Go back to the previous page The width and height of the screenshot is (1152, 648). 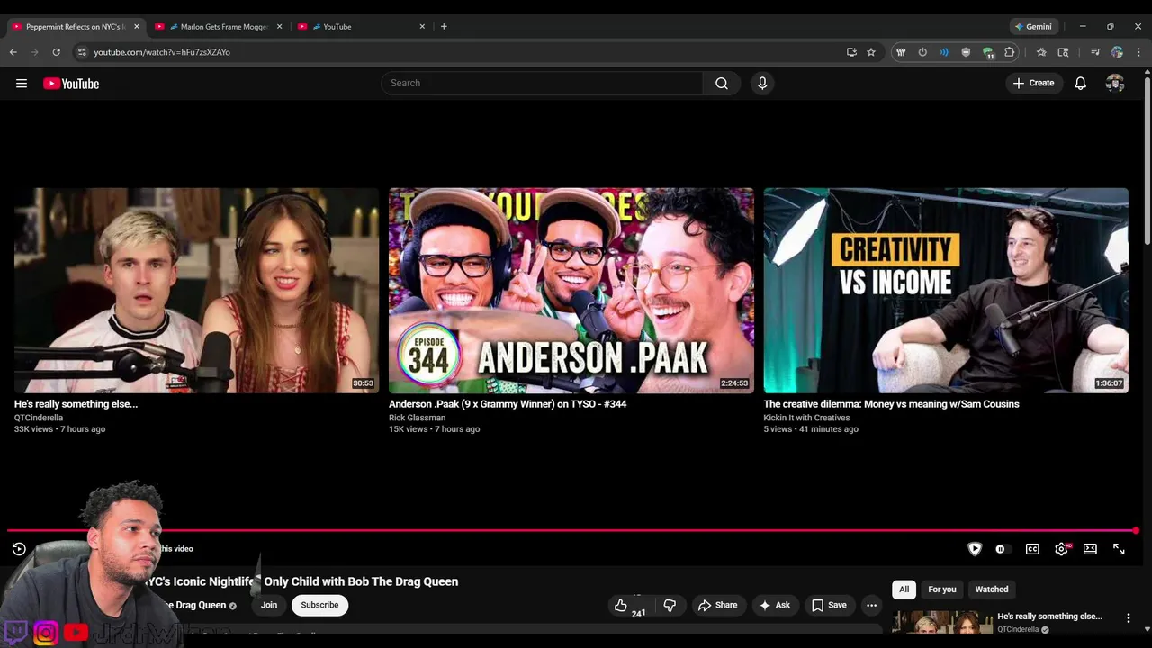click(13, 52)
